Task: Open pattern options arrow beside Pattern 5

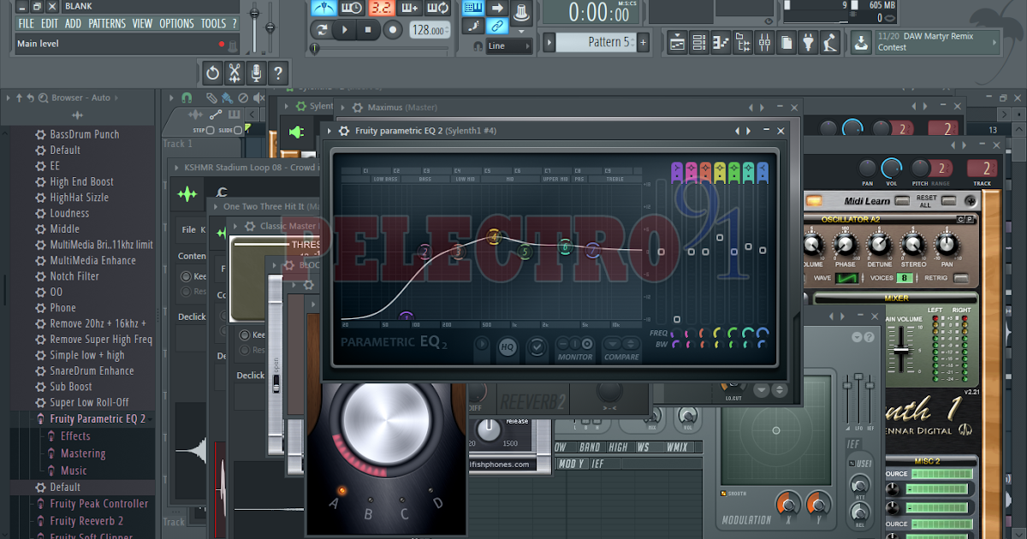Action: [x=550, y=42]
